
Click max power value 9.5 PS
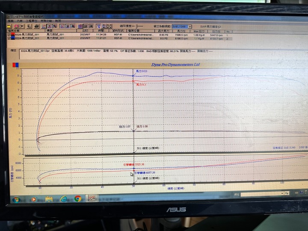coord(163,38)
